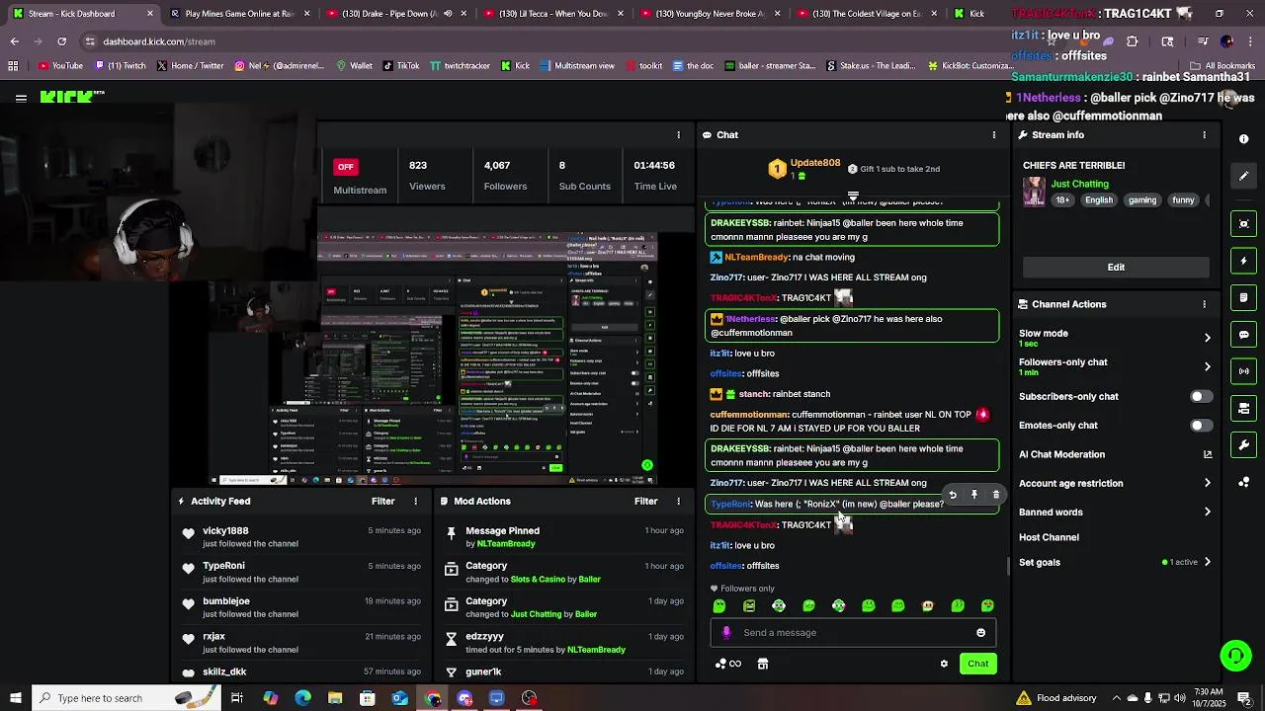The width and height of the screenshot is (1265, 711).
Task: Delete the highlighted TypeRoni chat message
Action: [x=995, y=495]
